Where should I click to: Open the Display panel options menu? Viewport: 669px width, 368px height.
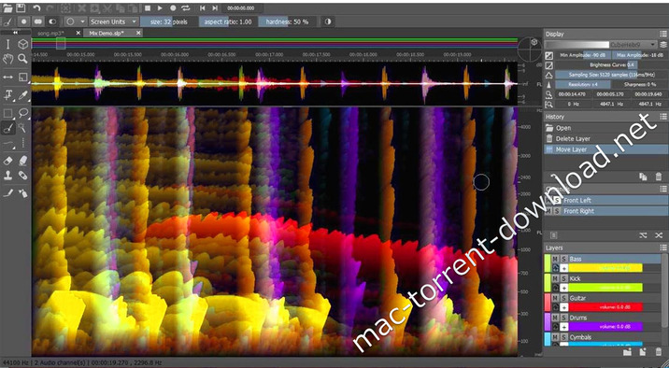663,34
